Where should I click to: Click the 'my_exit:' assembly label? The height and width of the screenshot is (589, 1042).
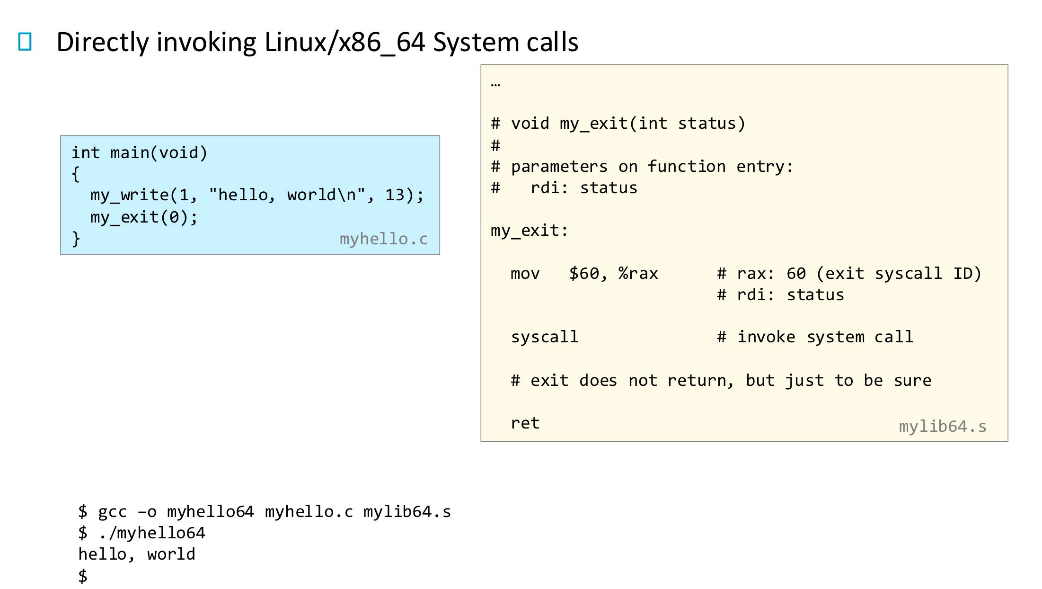[x=530, y=231]
